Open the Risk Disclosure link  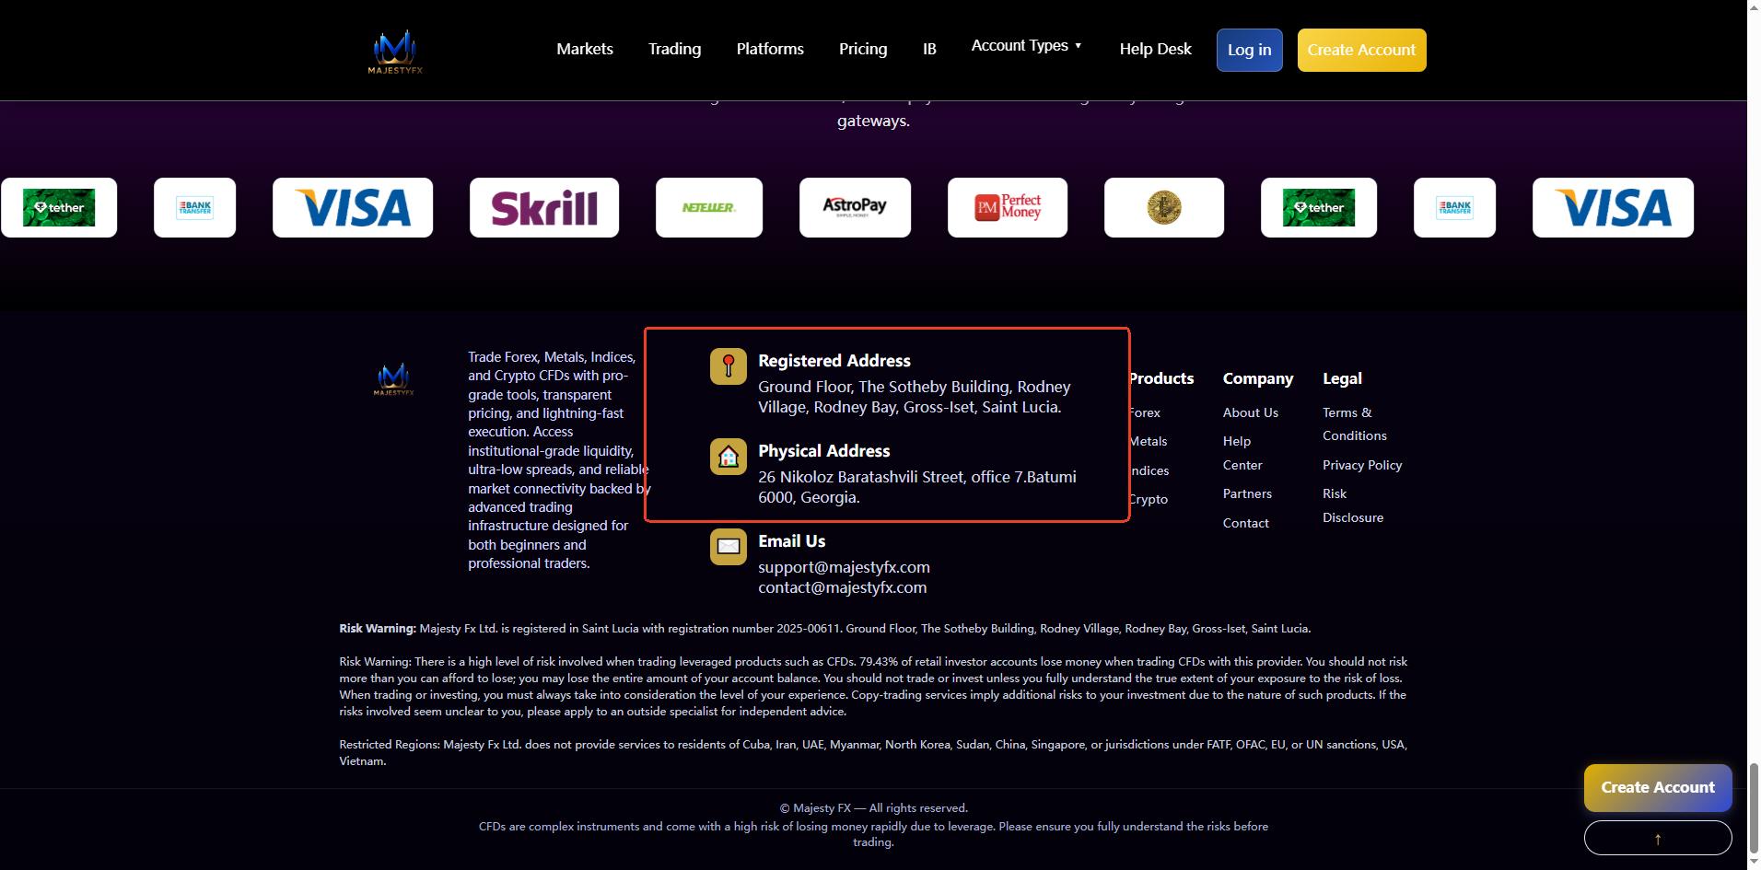(1352, 505)
